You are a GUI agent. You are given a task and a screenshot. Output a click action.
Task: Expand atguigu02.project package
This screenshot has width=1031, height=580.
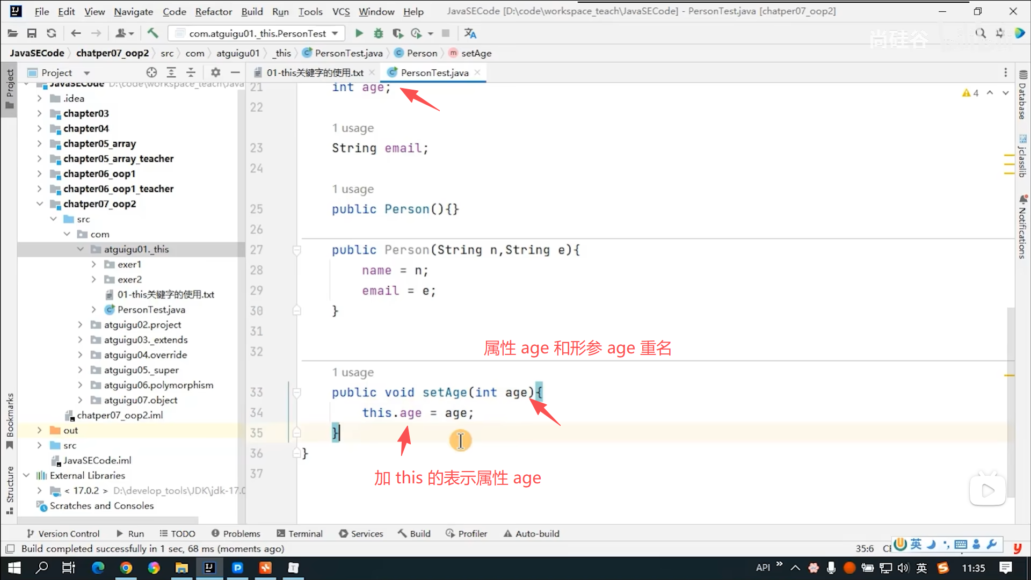click(80, 324)
